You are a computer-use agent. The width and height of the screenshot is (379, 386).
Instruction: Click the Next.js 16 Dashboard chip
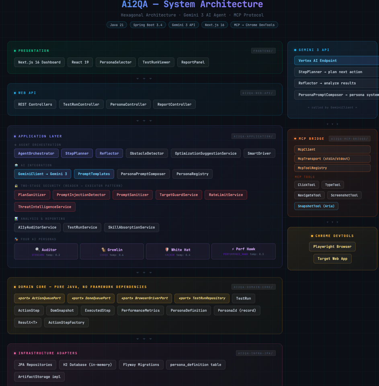tap(39, 62)
